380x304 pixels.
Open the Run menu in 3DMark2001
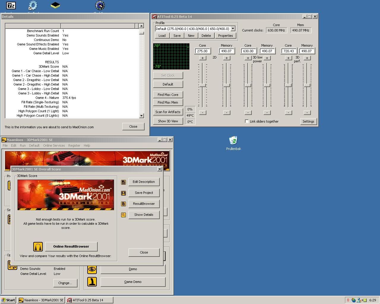(23, 145)
